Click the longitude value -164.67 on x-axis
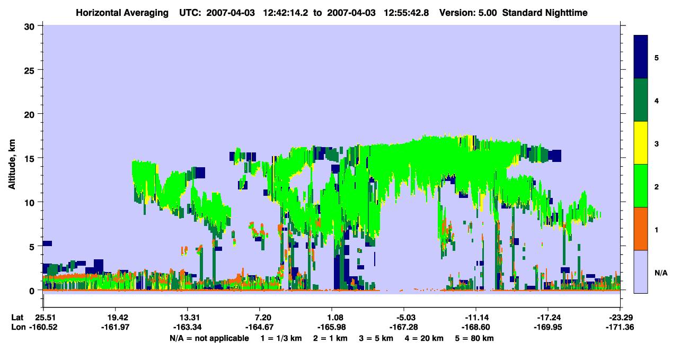Image resolution: width=689 pixels, height=353 pixels. tap(260, 328)
